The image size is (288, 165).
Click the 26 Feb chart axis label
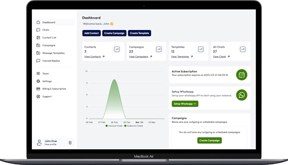click(89, 122)
